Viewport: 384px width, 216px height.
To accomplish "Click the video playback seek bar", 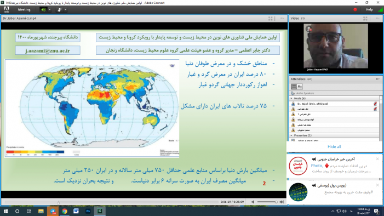I will point(111,202).
